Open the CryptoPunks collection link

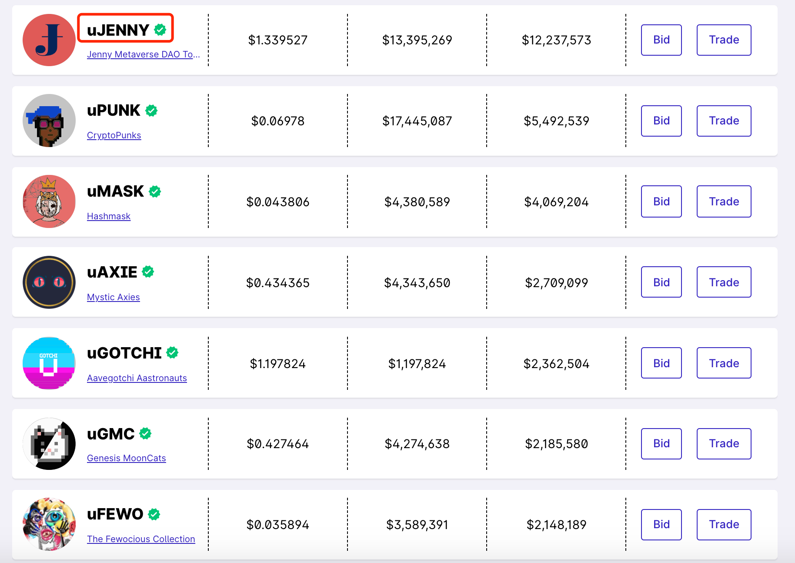114,135
